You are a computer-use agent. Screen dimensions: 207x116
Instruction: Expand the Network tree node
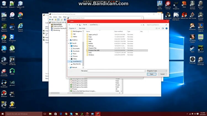coord(69,68)
